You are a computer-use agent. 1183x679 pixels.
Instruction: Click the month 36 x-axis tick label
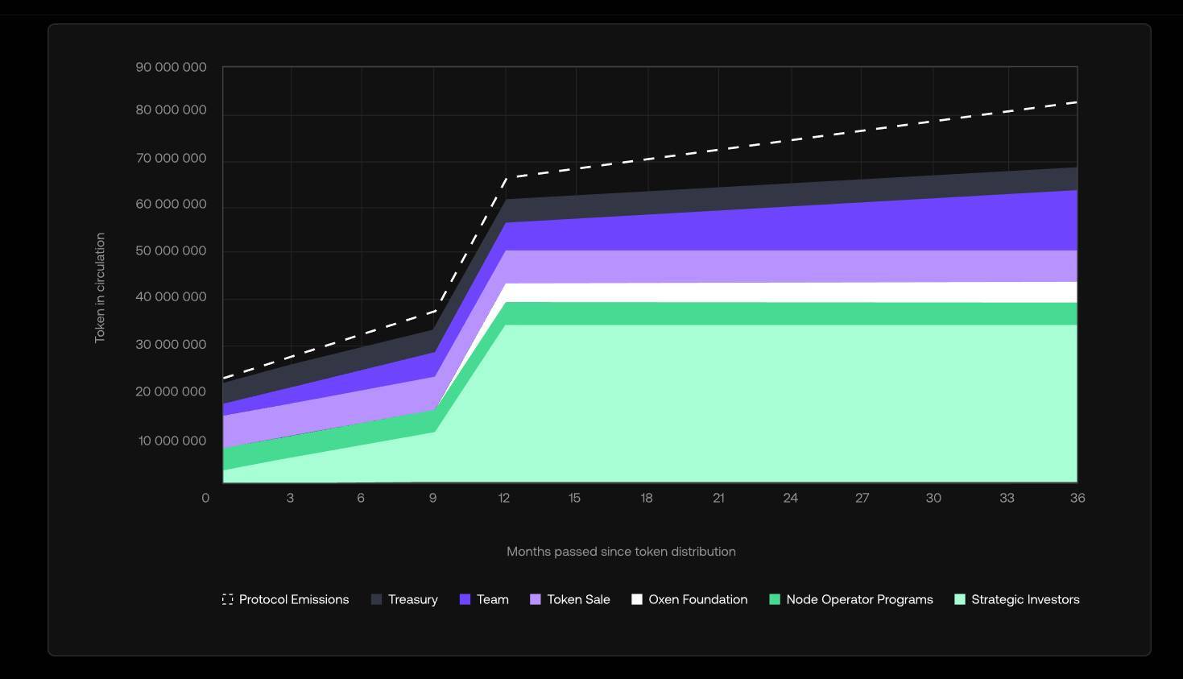point(1078,498)
